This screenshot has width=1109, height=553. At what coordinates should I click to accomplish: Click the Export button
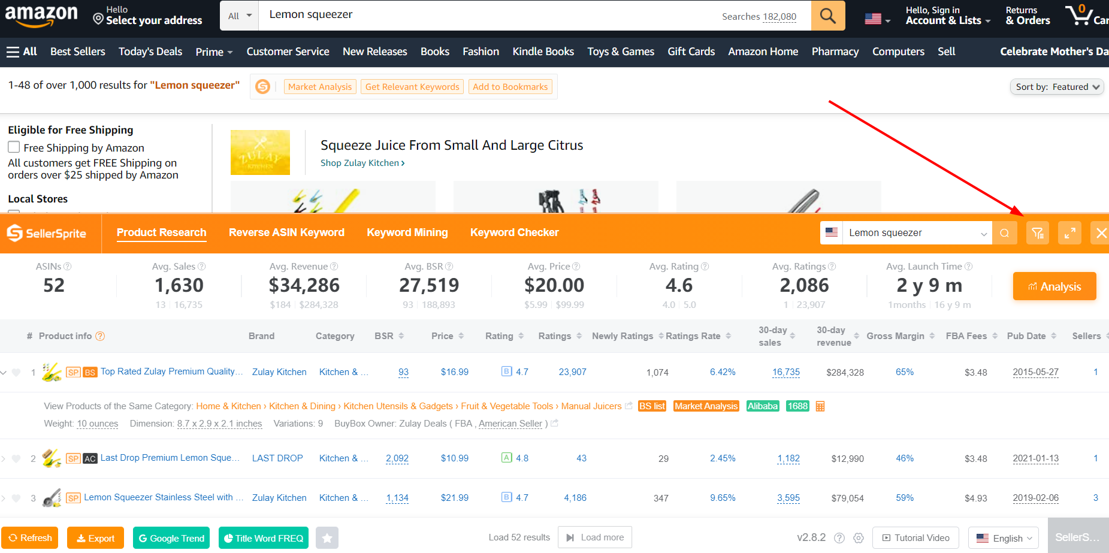click(95, 538)
